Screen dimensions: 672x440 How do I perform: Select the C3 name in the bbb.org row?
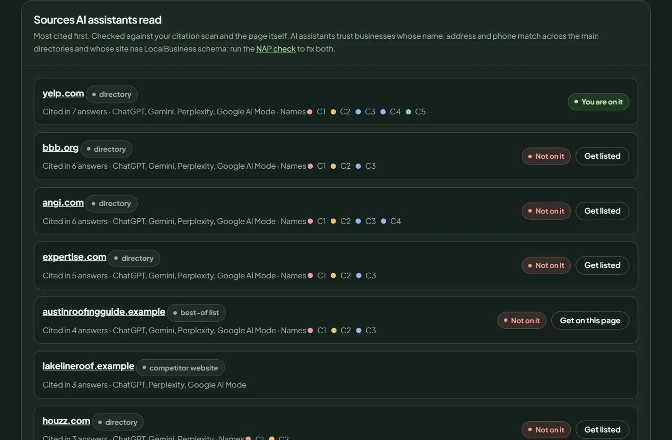[365, 166]
